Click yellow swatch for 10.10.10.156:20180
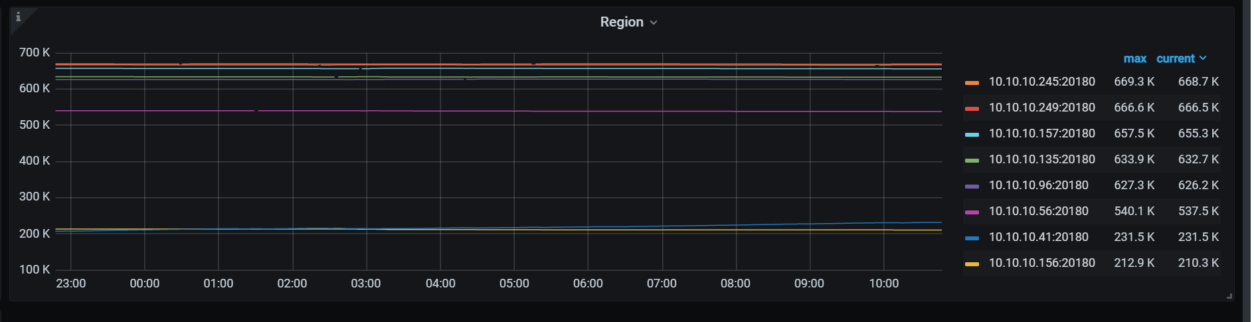The image size is (1254, 322). coord(972,264)
